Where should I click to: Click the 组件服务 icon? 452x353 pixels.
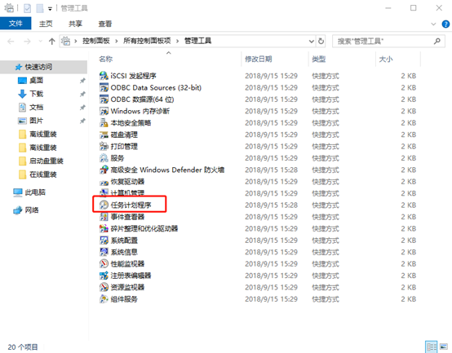tap(104, 299)
